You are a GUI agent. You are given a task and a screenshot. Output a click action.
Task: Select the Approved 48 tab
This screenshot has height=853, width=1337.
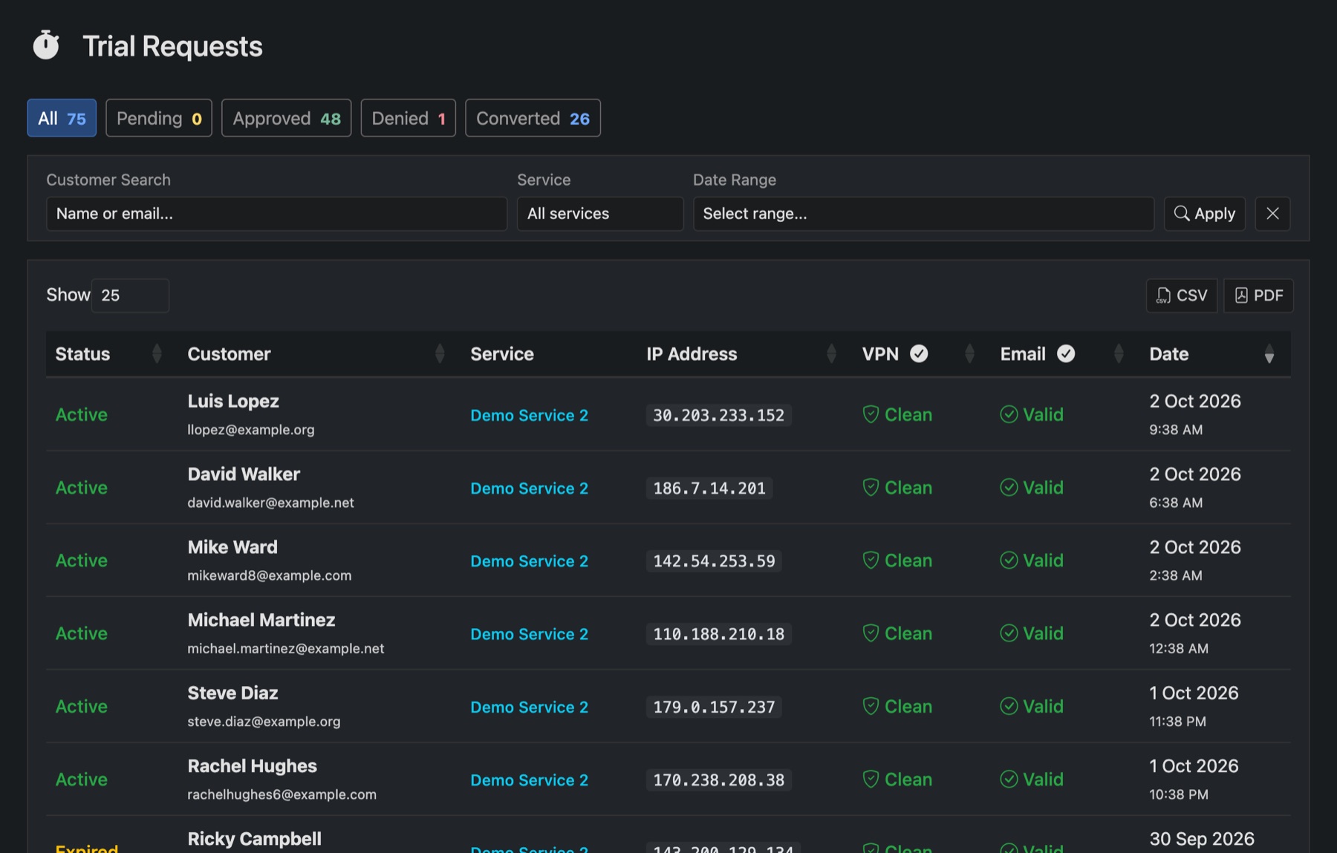coord(286,118)
